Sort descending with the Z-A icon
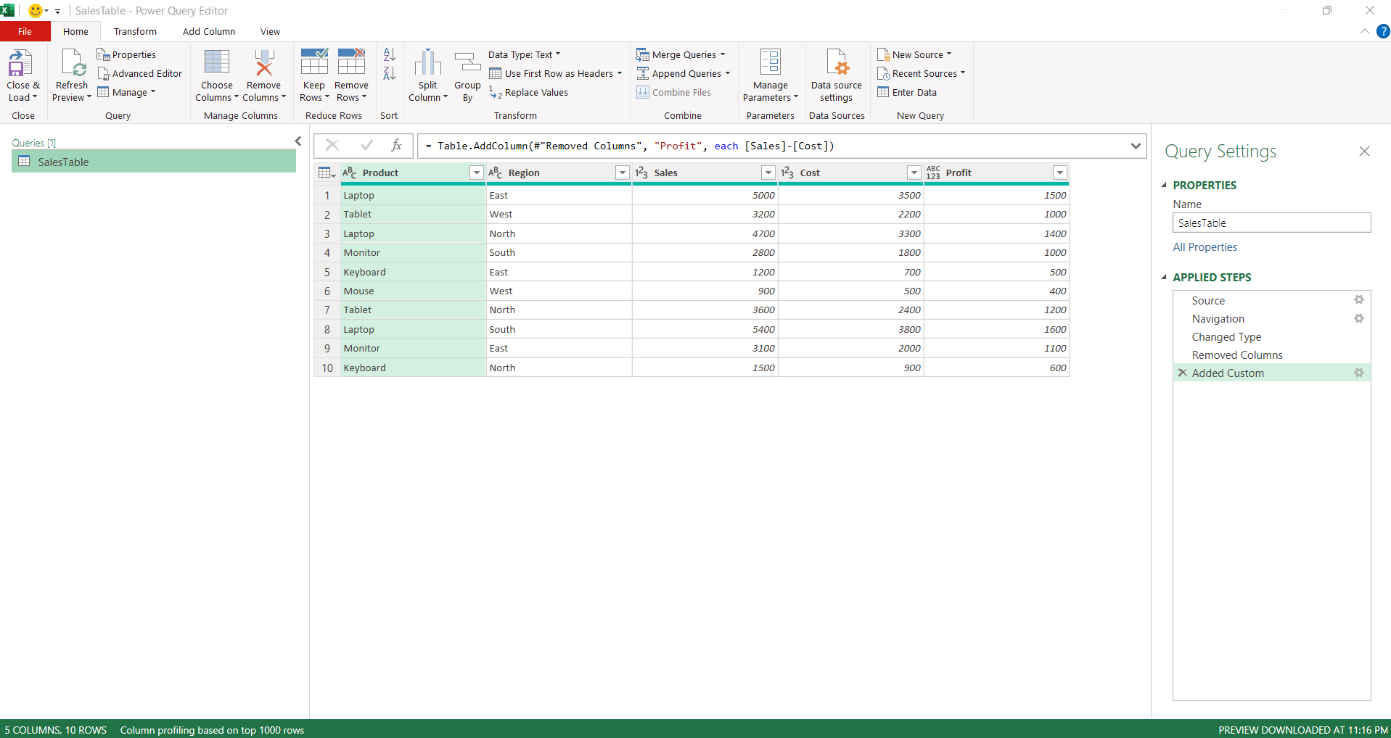The width and height of the screenshot is (1391, 738). pos(390,73)
